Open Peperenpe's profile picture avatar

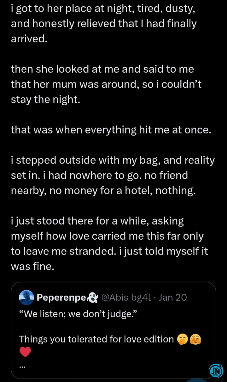26,298
